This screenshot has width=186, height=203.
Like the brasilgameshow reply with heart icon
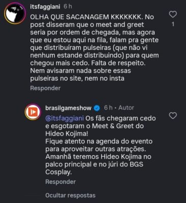point(173,116)
